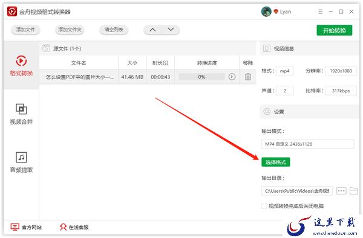
Task: Click the Lyan username text
Action: 286,11
